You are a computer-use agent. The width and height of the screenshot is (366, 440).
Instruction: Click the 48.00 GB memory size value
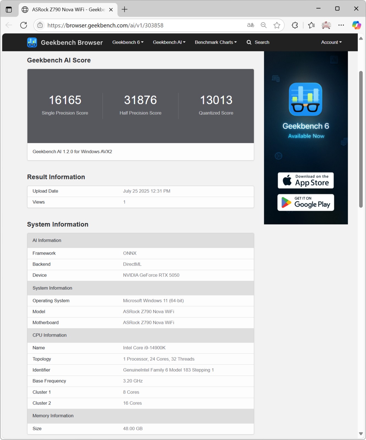point(133,429)
